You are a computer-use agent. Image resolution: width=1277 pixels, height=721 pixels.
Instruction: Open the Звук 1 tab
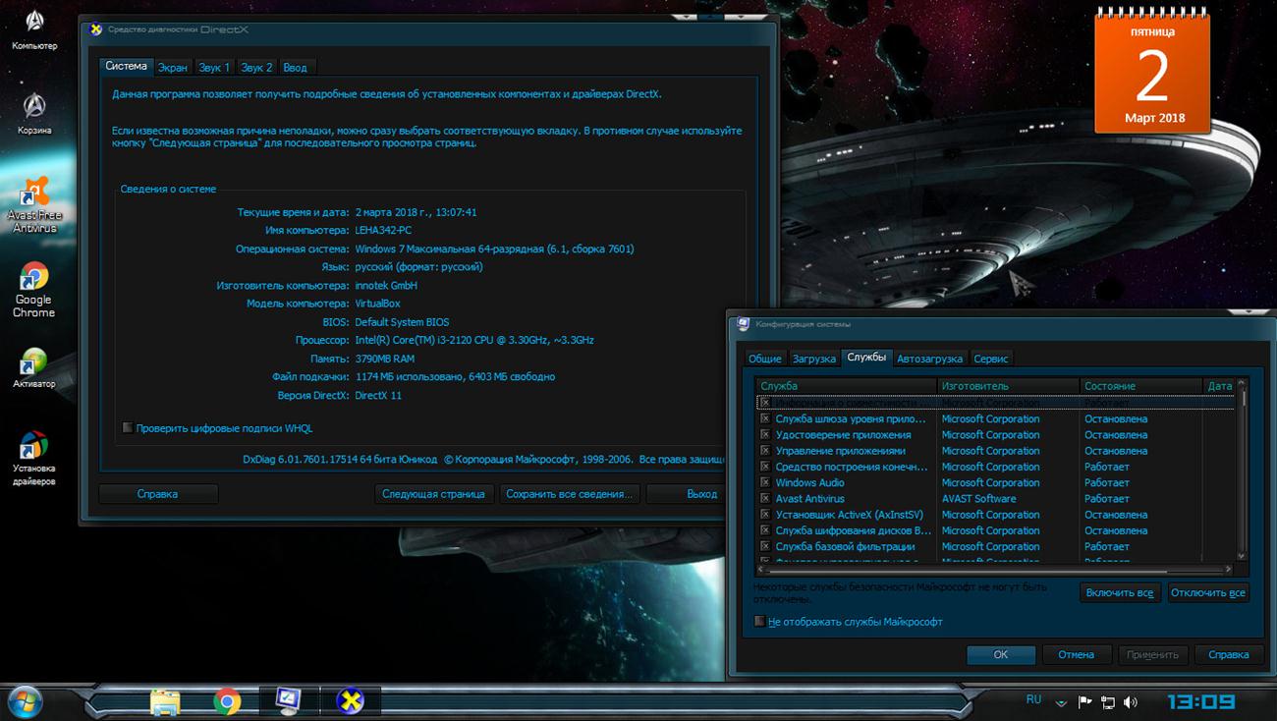coord(214,68)
